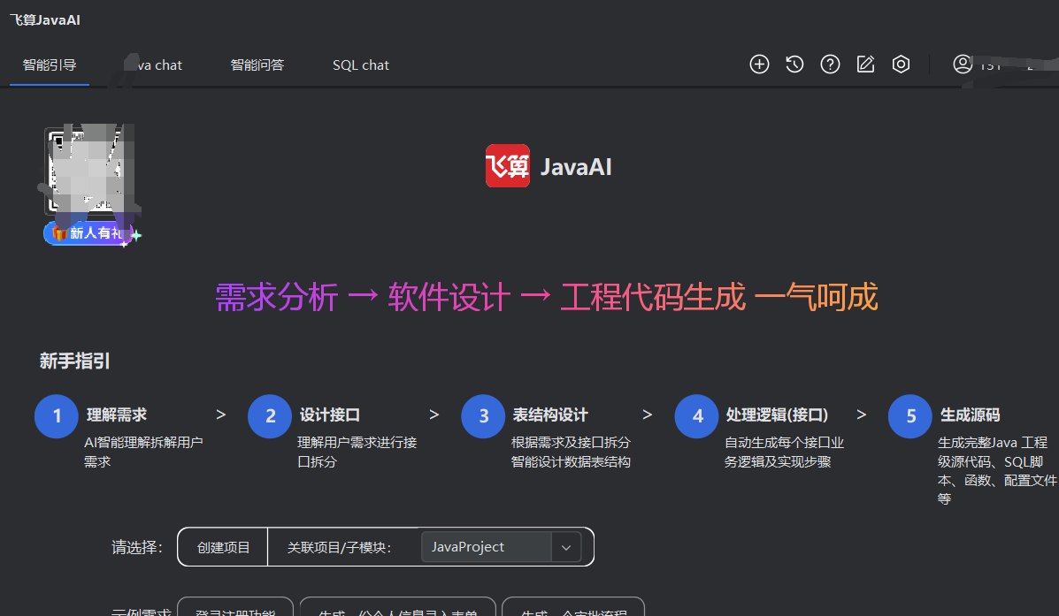
Task: Click the 需求分析 gradient headline text
Action: tap(276, 297)
